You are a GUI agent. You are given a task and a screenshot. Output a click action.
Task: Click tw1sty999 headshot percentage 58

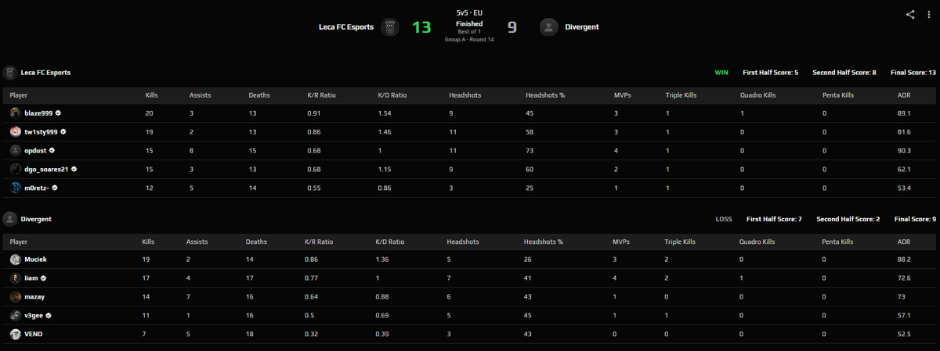530,131
